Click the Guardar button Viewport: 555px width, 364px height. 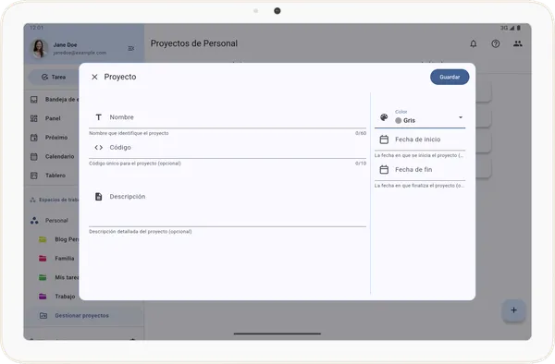point(450,77)
